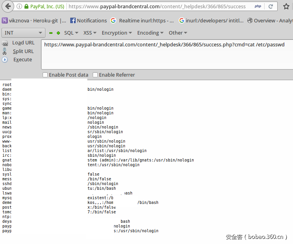Image resolution: width=293 pixels, height=244 pixels.
Task: Click the 'tent:/usr/sbin/nologin' output line
Action: pos(114,165)
